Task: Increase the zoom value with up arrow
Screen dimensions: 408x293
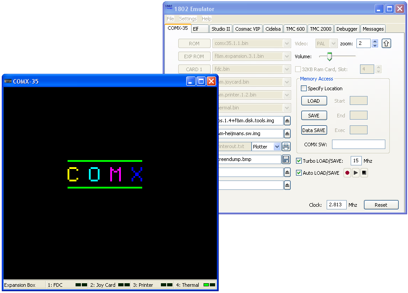Action: 375,41
